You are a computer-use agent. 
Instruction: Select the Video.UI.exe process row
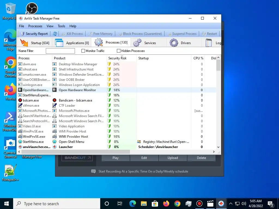coord(117,126)
